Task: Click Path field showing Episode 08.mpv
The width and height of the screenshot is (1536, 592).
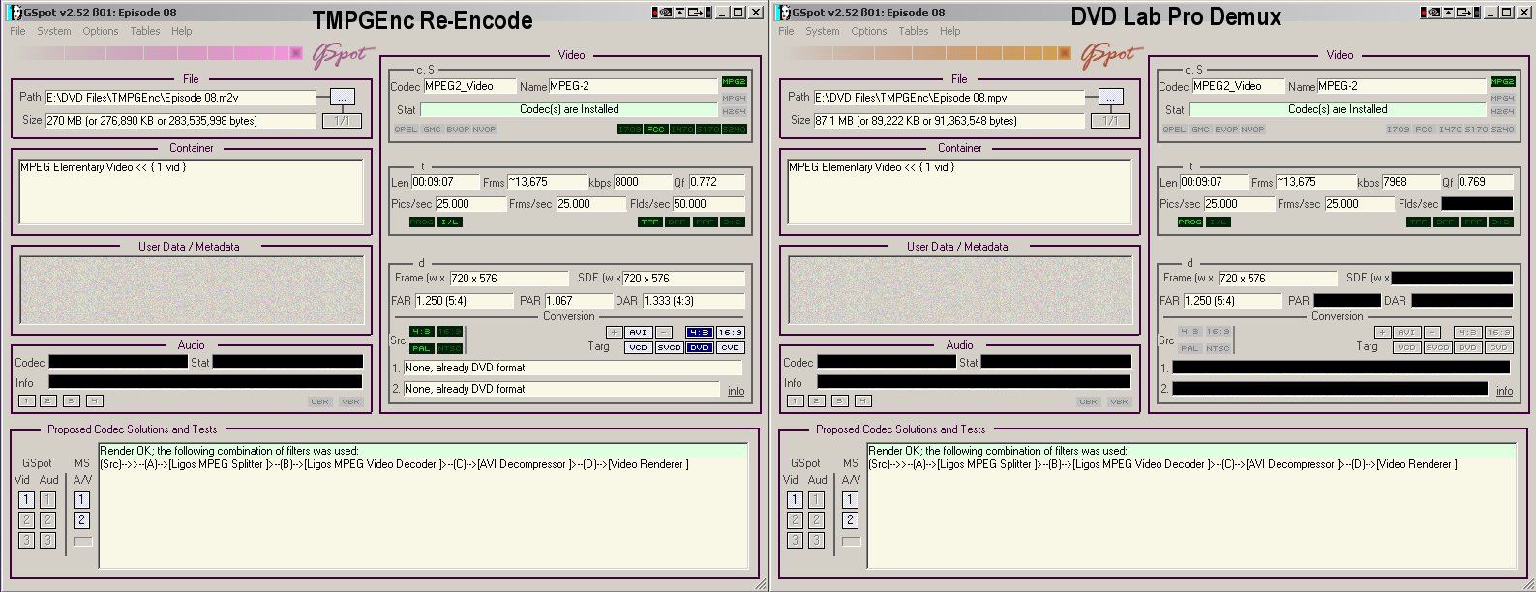Action: [949, 98]
